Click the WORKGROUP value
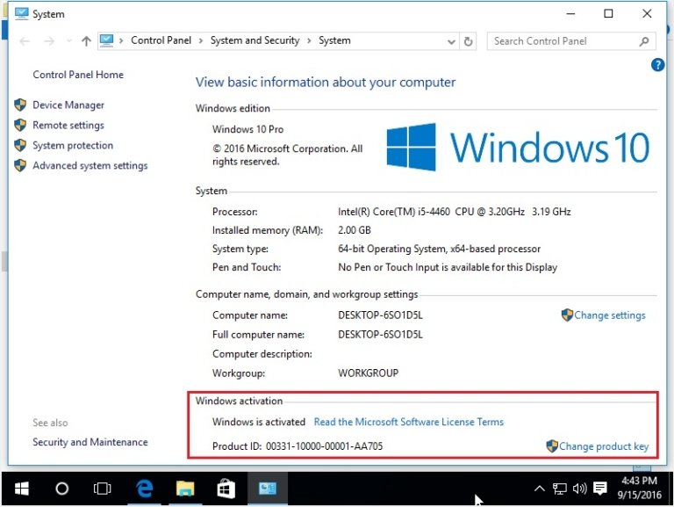The width and height of the screenshot is (674, 507). pyautogui.click(x=368, y=373)
